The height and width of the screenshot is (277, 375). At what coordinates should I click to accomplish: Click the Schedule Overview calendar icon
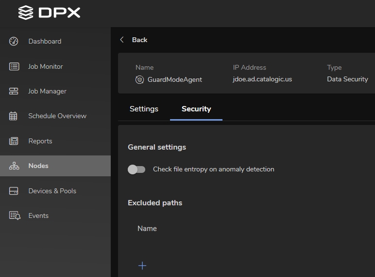tap(14, 116)
